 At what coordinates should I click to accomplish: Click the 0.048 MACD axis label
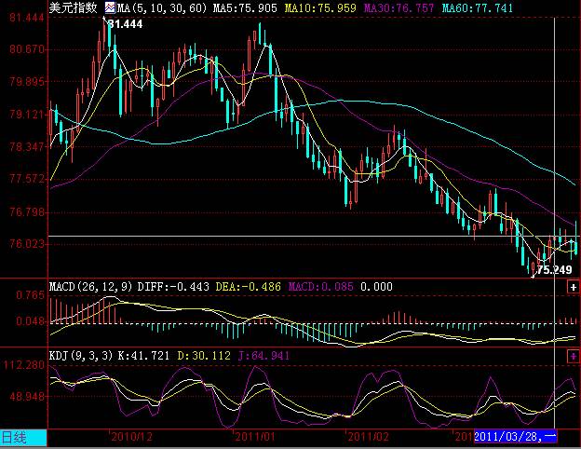point(30,321)
